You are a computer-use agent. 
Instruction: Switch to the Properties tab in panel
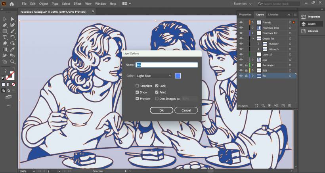245,14
